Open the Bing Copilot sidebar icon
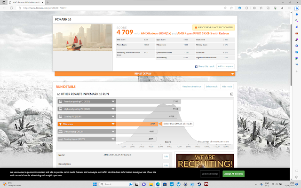 [297, 8]
